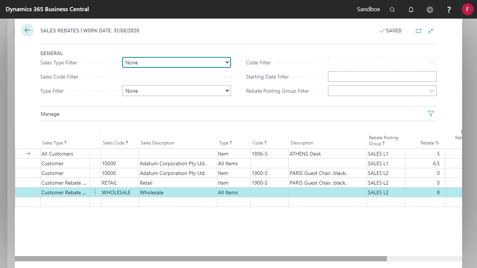Click SALES L2 in the Wholesale row
Viewport: 477px width, 268px height.
386,192
